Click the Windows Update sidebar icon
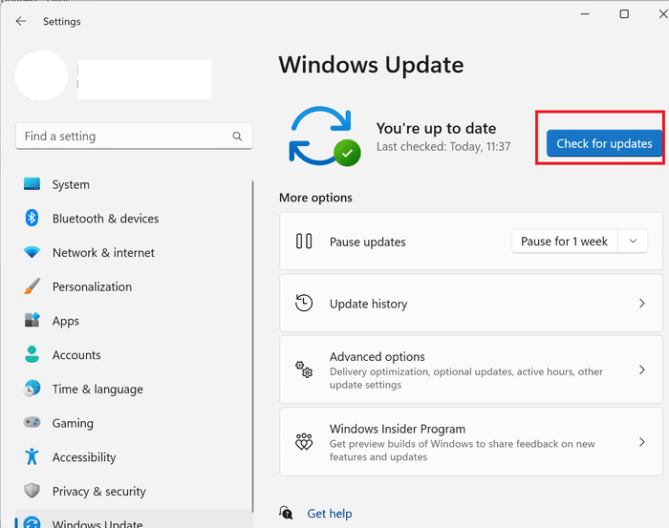The width and height of the screenshot is (669, 528). [32, 523]
